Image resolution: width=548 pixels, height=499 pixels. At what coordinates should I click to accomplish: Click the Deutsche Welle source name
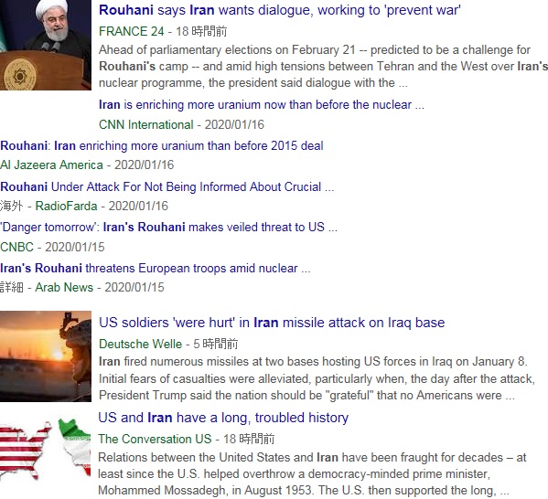pos(141,344)
